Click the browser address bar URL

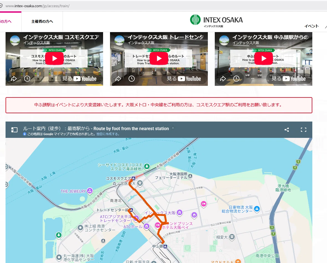click(x=37, y=6)
